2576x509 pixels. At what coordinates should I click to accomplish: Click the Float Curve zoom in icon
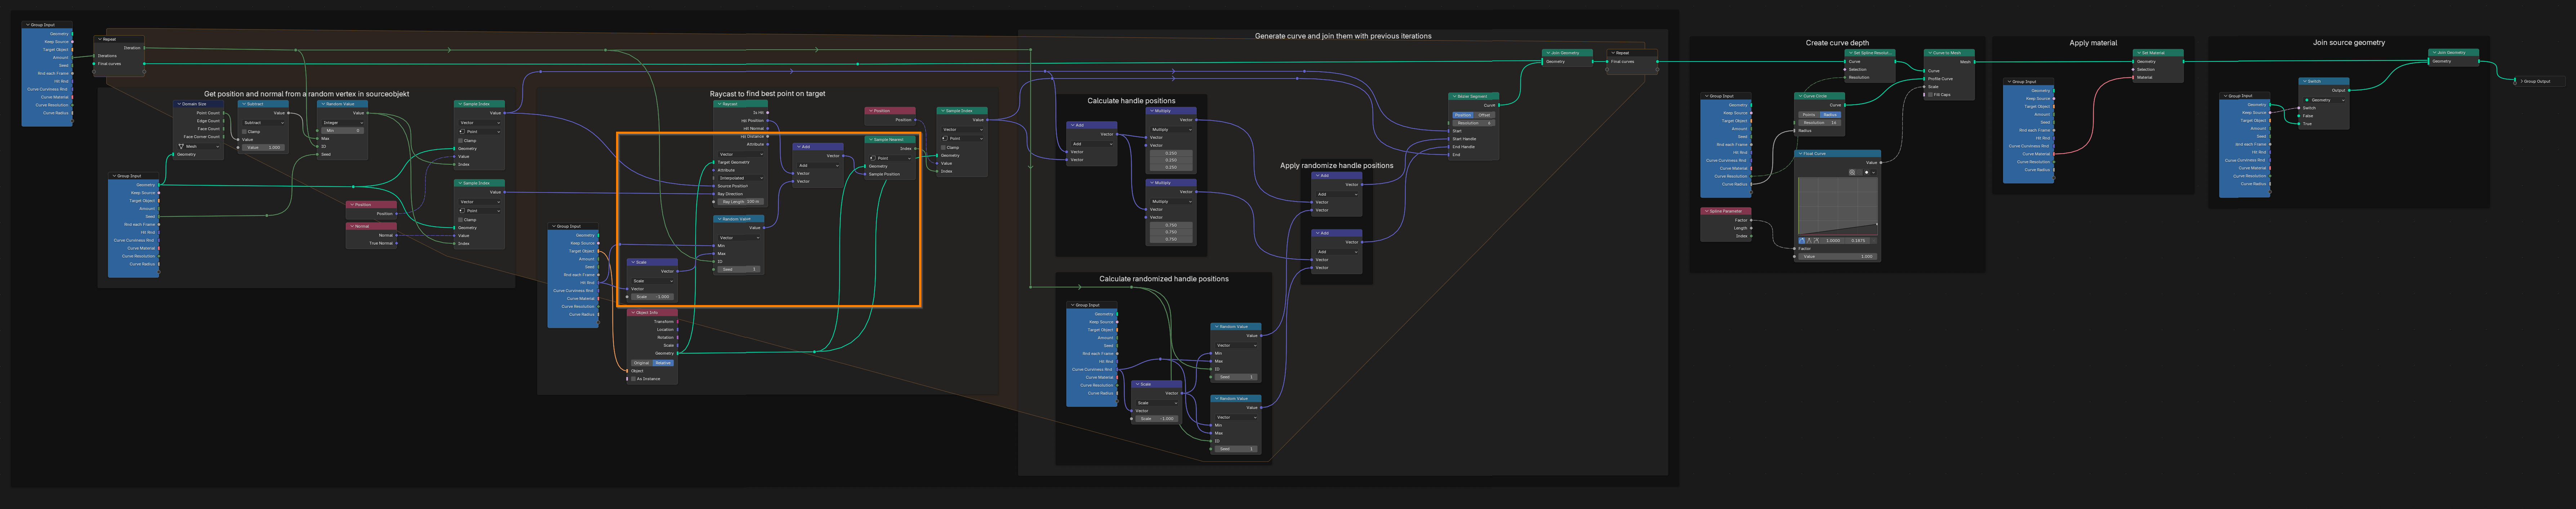pyautogui.click(x=1852, y=173)
